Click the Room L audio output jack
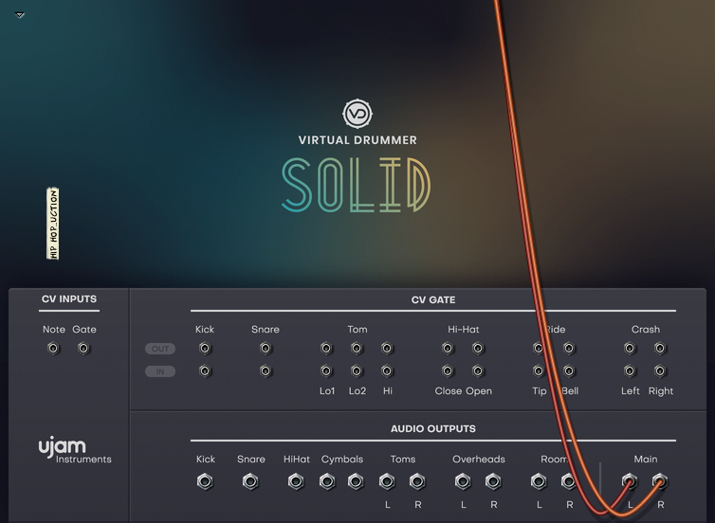This screenshot has width=715, height=523. (x=539, y=481)
